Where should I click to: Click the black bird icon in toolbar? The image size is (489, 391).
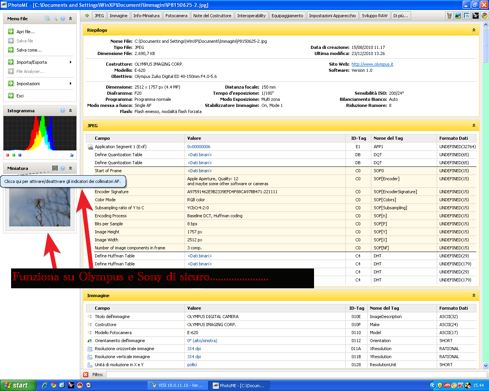tap(476, 16)
